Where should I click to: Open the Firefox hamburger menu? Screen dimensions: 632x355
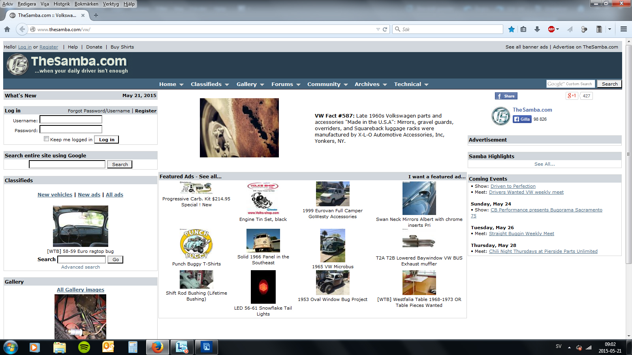click(x=624, y=29)
